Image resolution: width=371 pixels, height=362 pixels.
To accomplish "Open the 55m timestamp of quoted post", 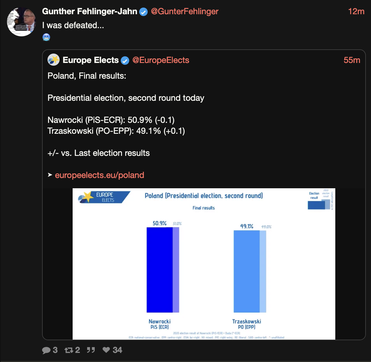I will tap(352, 60).
